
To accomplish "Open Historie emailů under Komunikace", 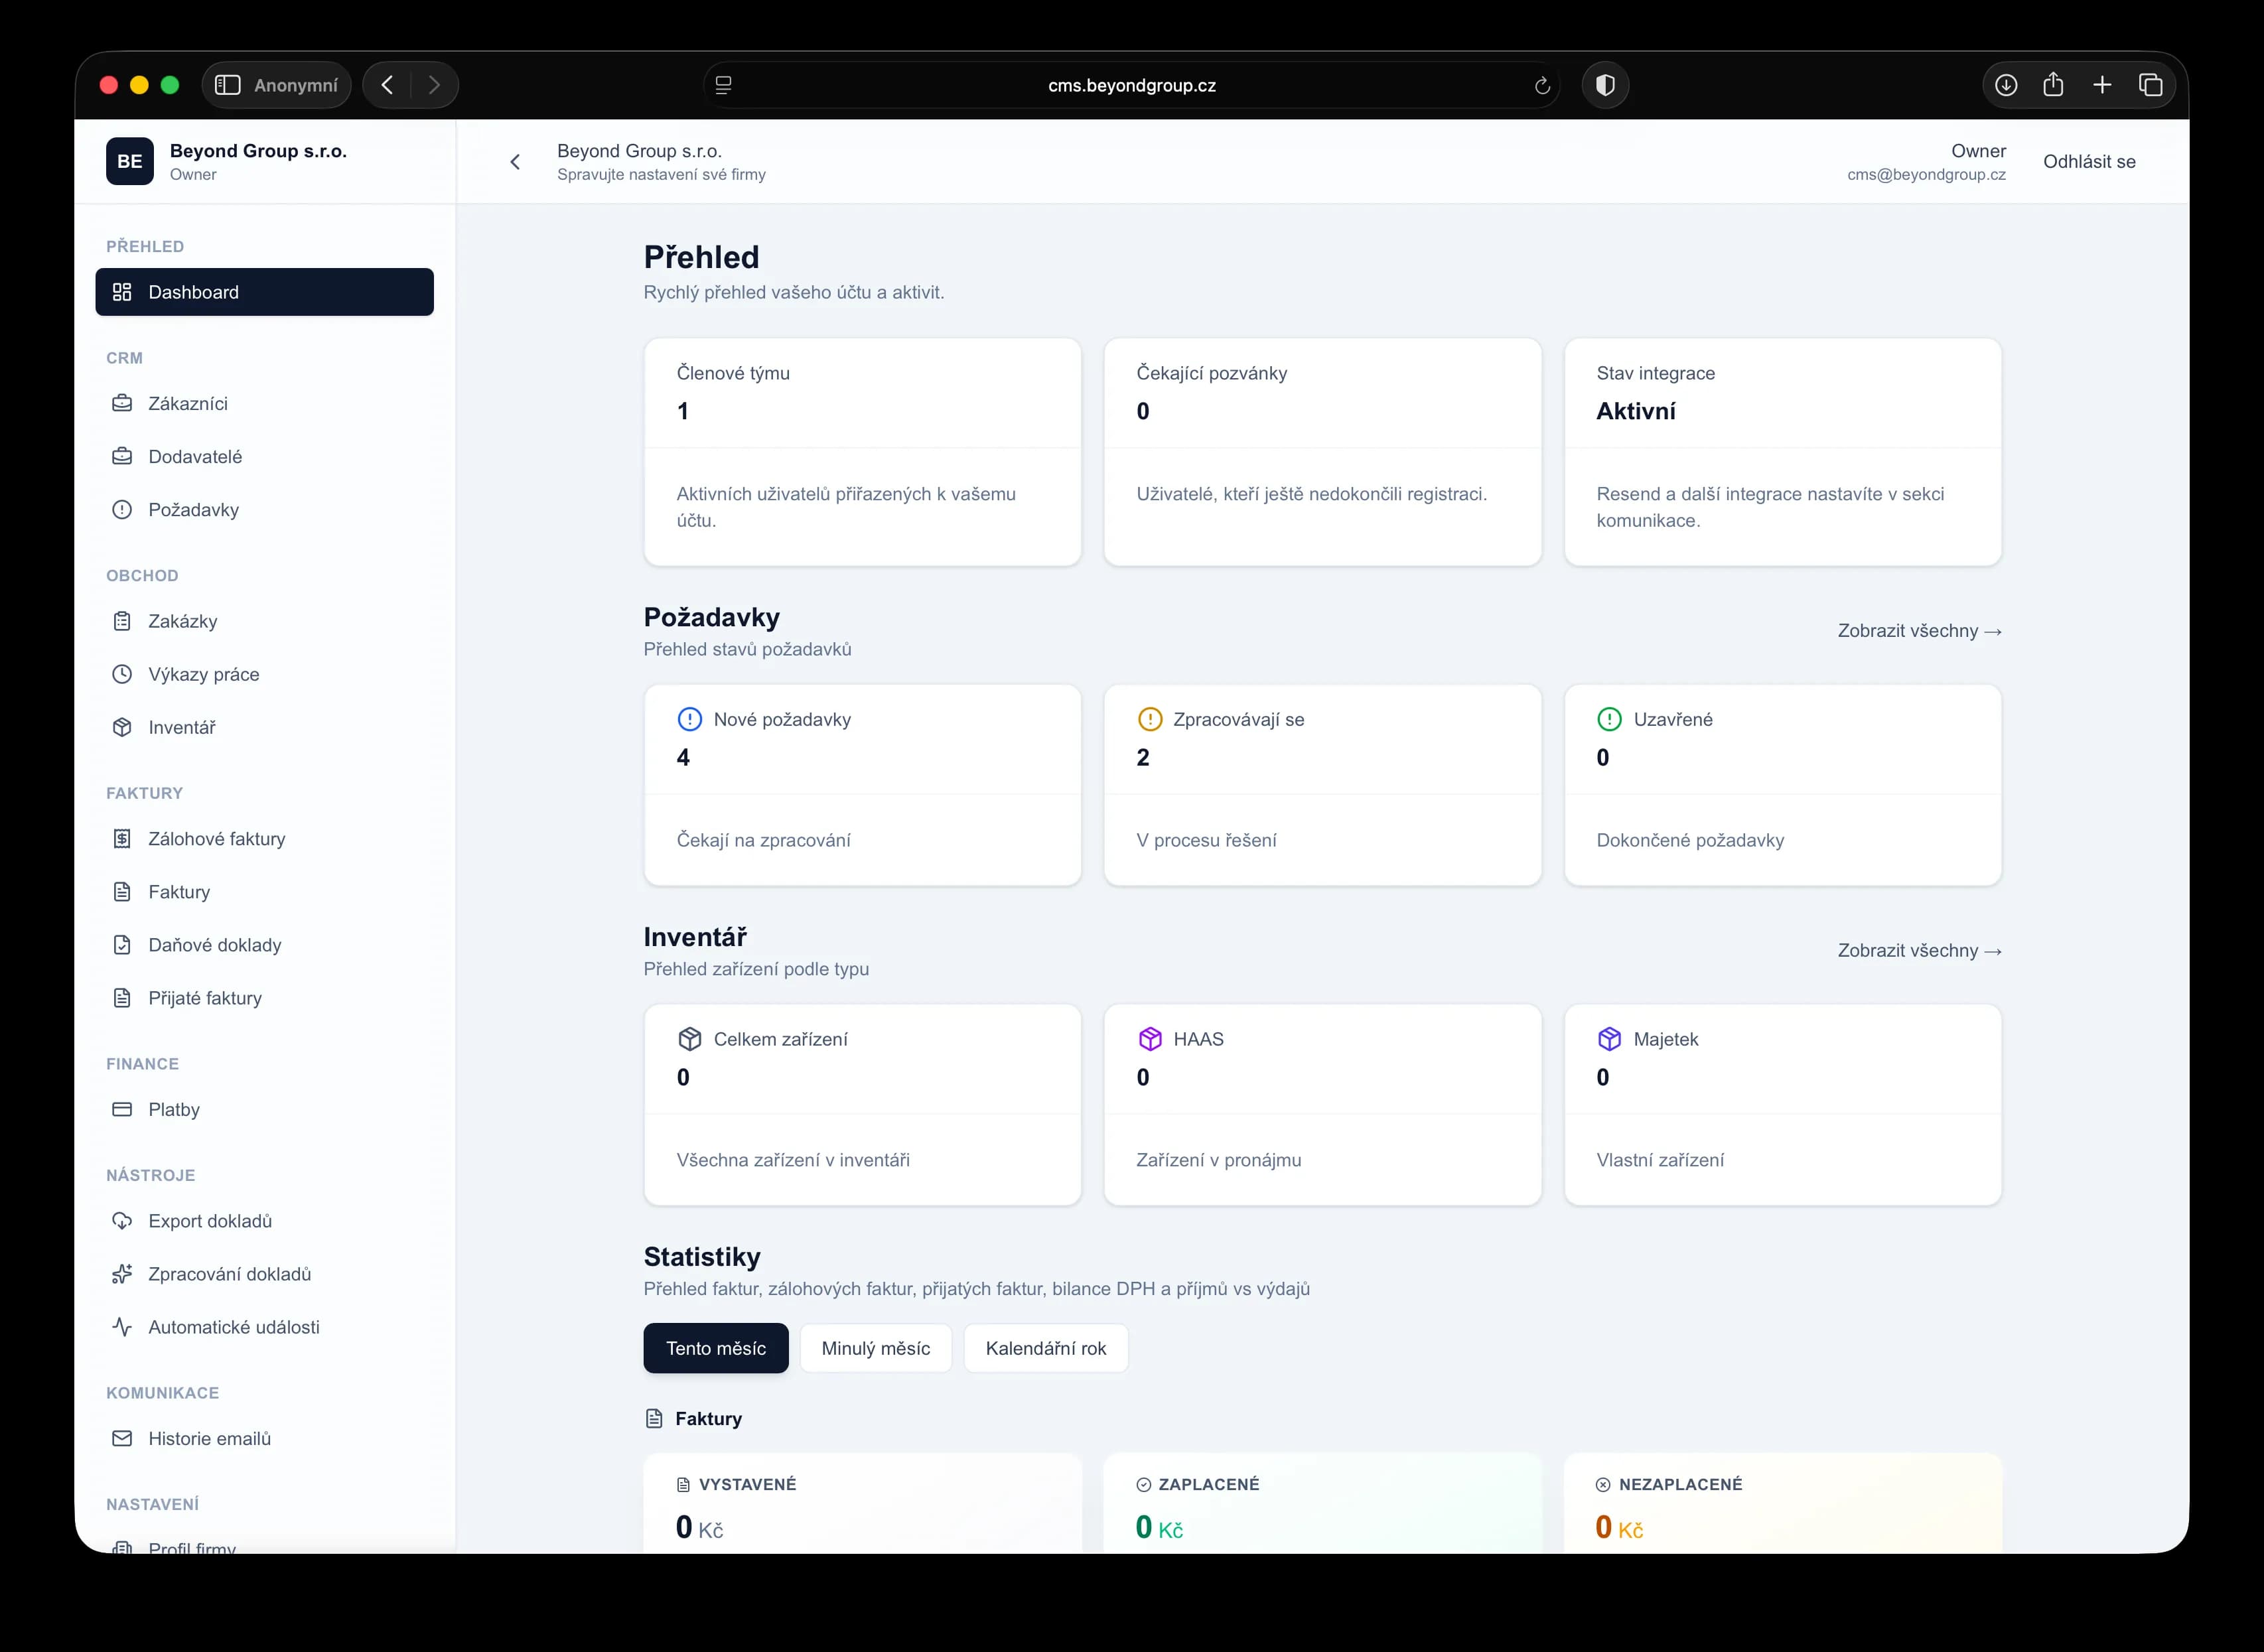I will coord(209,1438).
